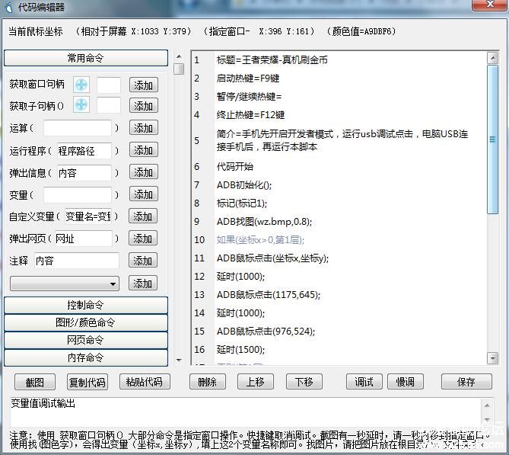Open the empty dropdown above 控制命令
The height and width of the screenshot is (455, 509).
(x=65, y=284)
